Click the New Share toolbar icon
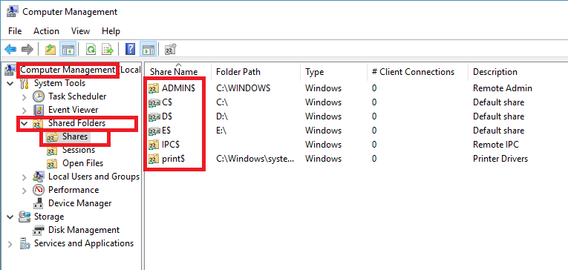The image size is (568, 270). [x=170, y=49]
